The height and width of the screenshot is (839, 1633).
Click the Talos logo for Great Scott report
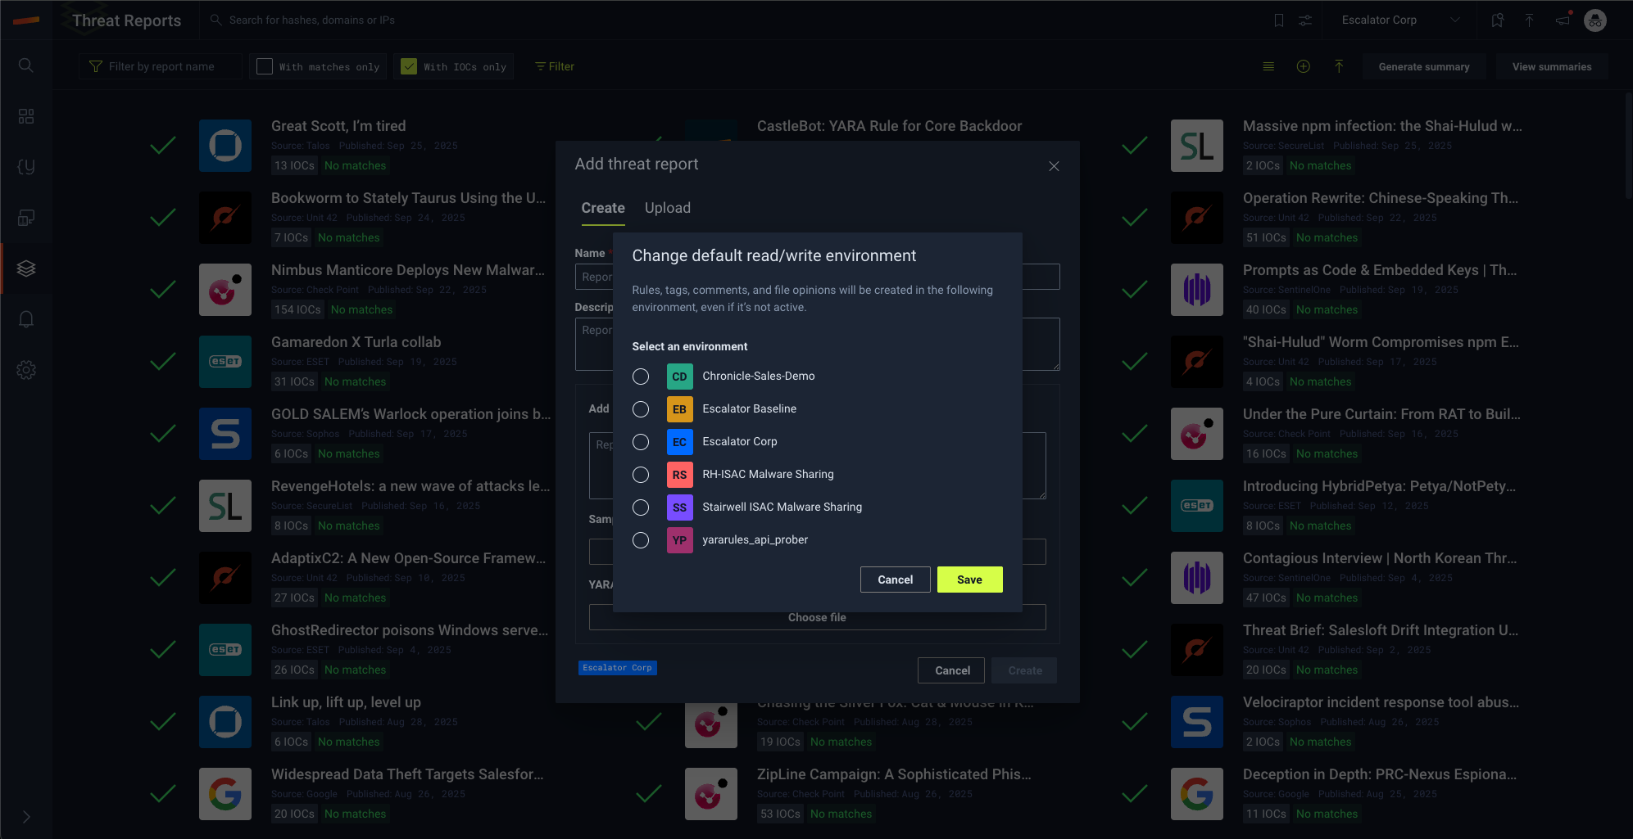225,146
